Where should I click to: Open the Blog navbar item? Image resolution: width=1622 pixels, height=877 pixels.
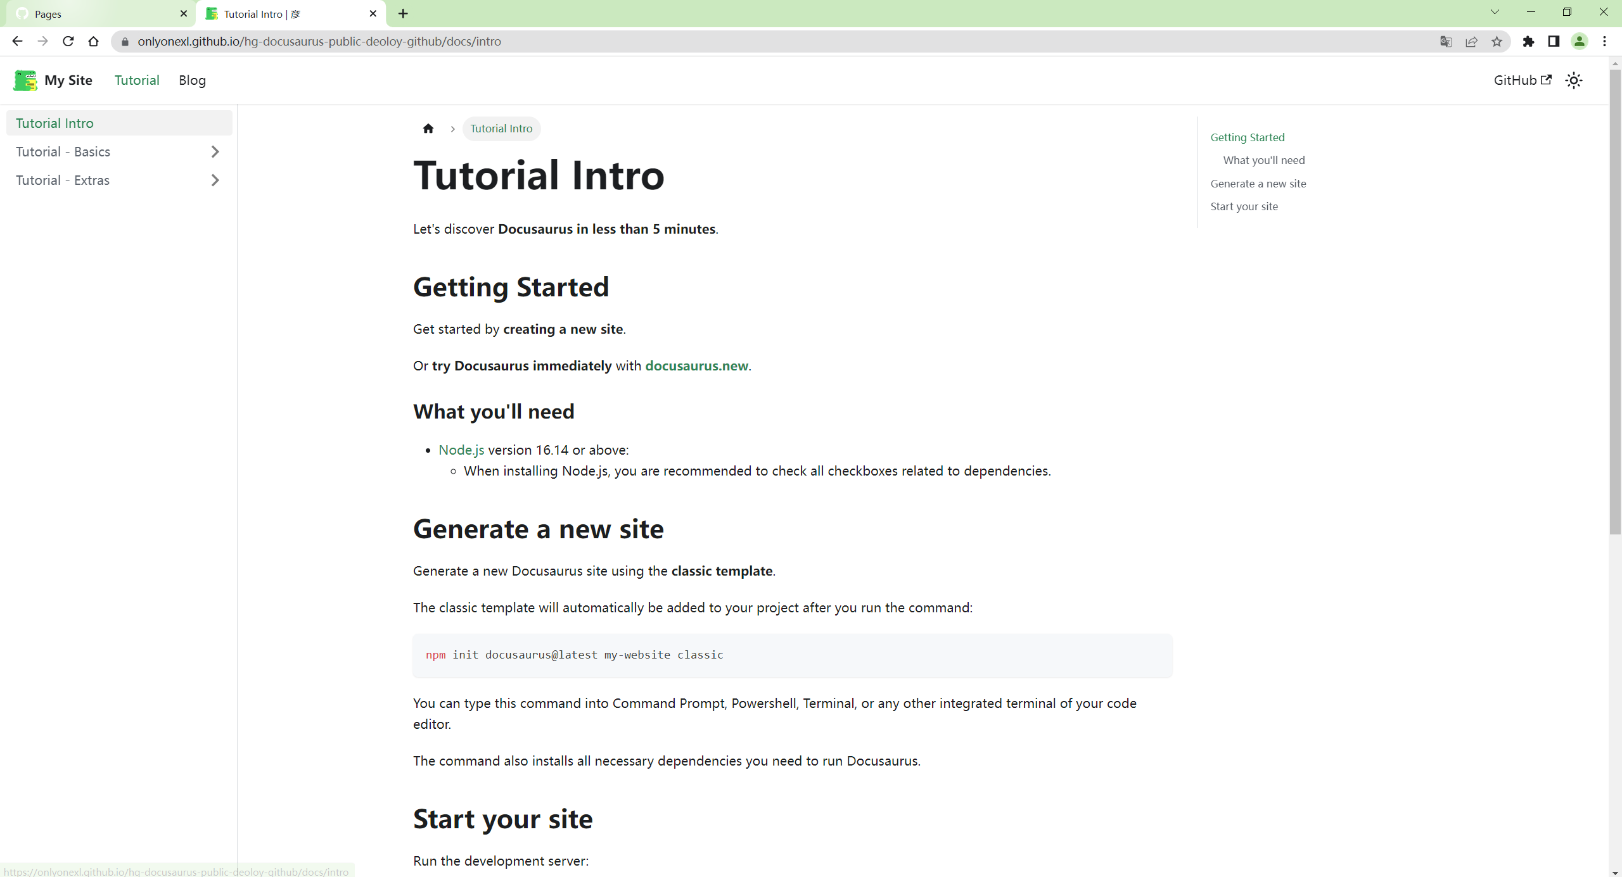192,80
